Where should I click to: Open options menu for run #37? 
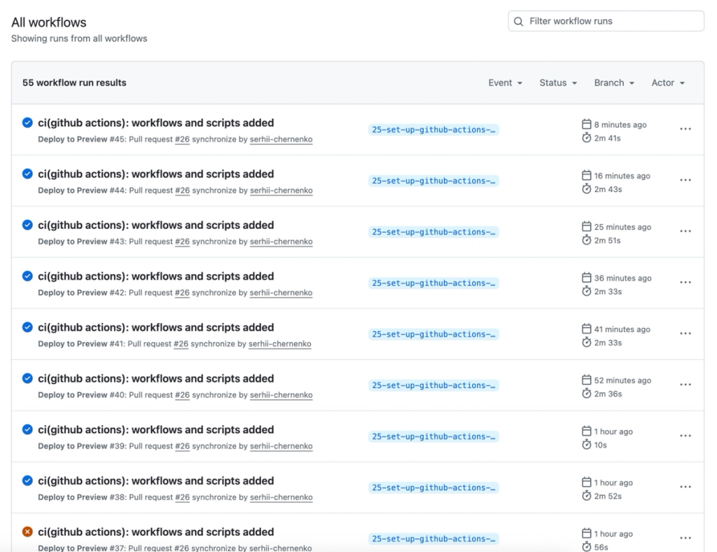pos(685,538)
